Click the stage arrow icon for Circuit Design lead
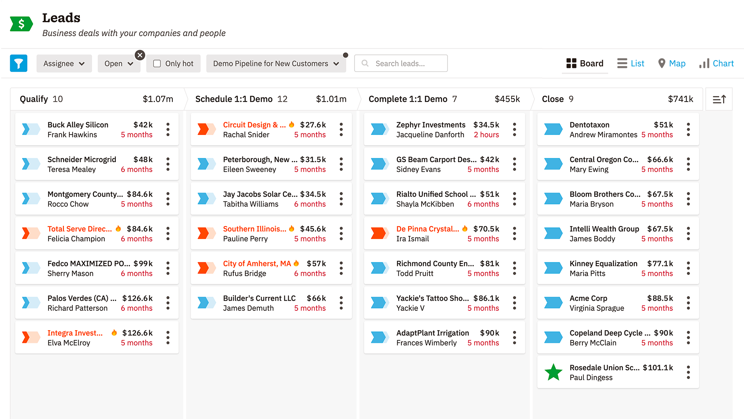Viewport: 744px width, 419px height. click(206, 129)
